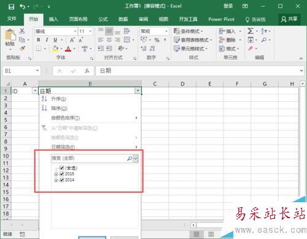Select Sort Ascending menu item

[90, 99]
